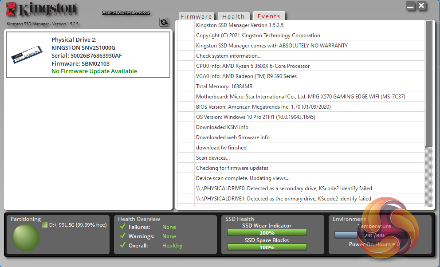This screenshot has height=267, width=440.
Task: Click the SSD Spare Blocks 100% bar
Action: pos(267,247)
